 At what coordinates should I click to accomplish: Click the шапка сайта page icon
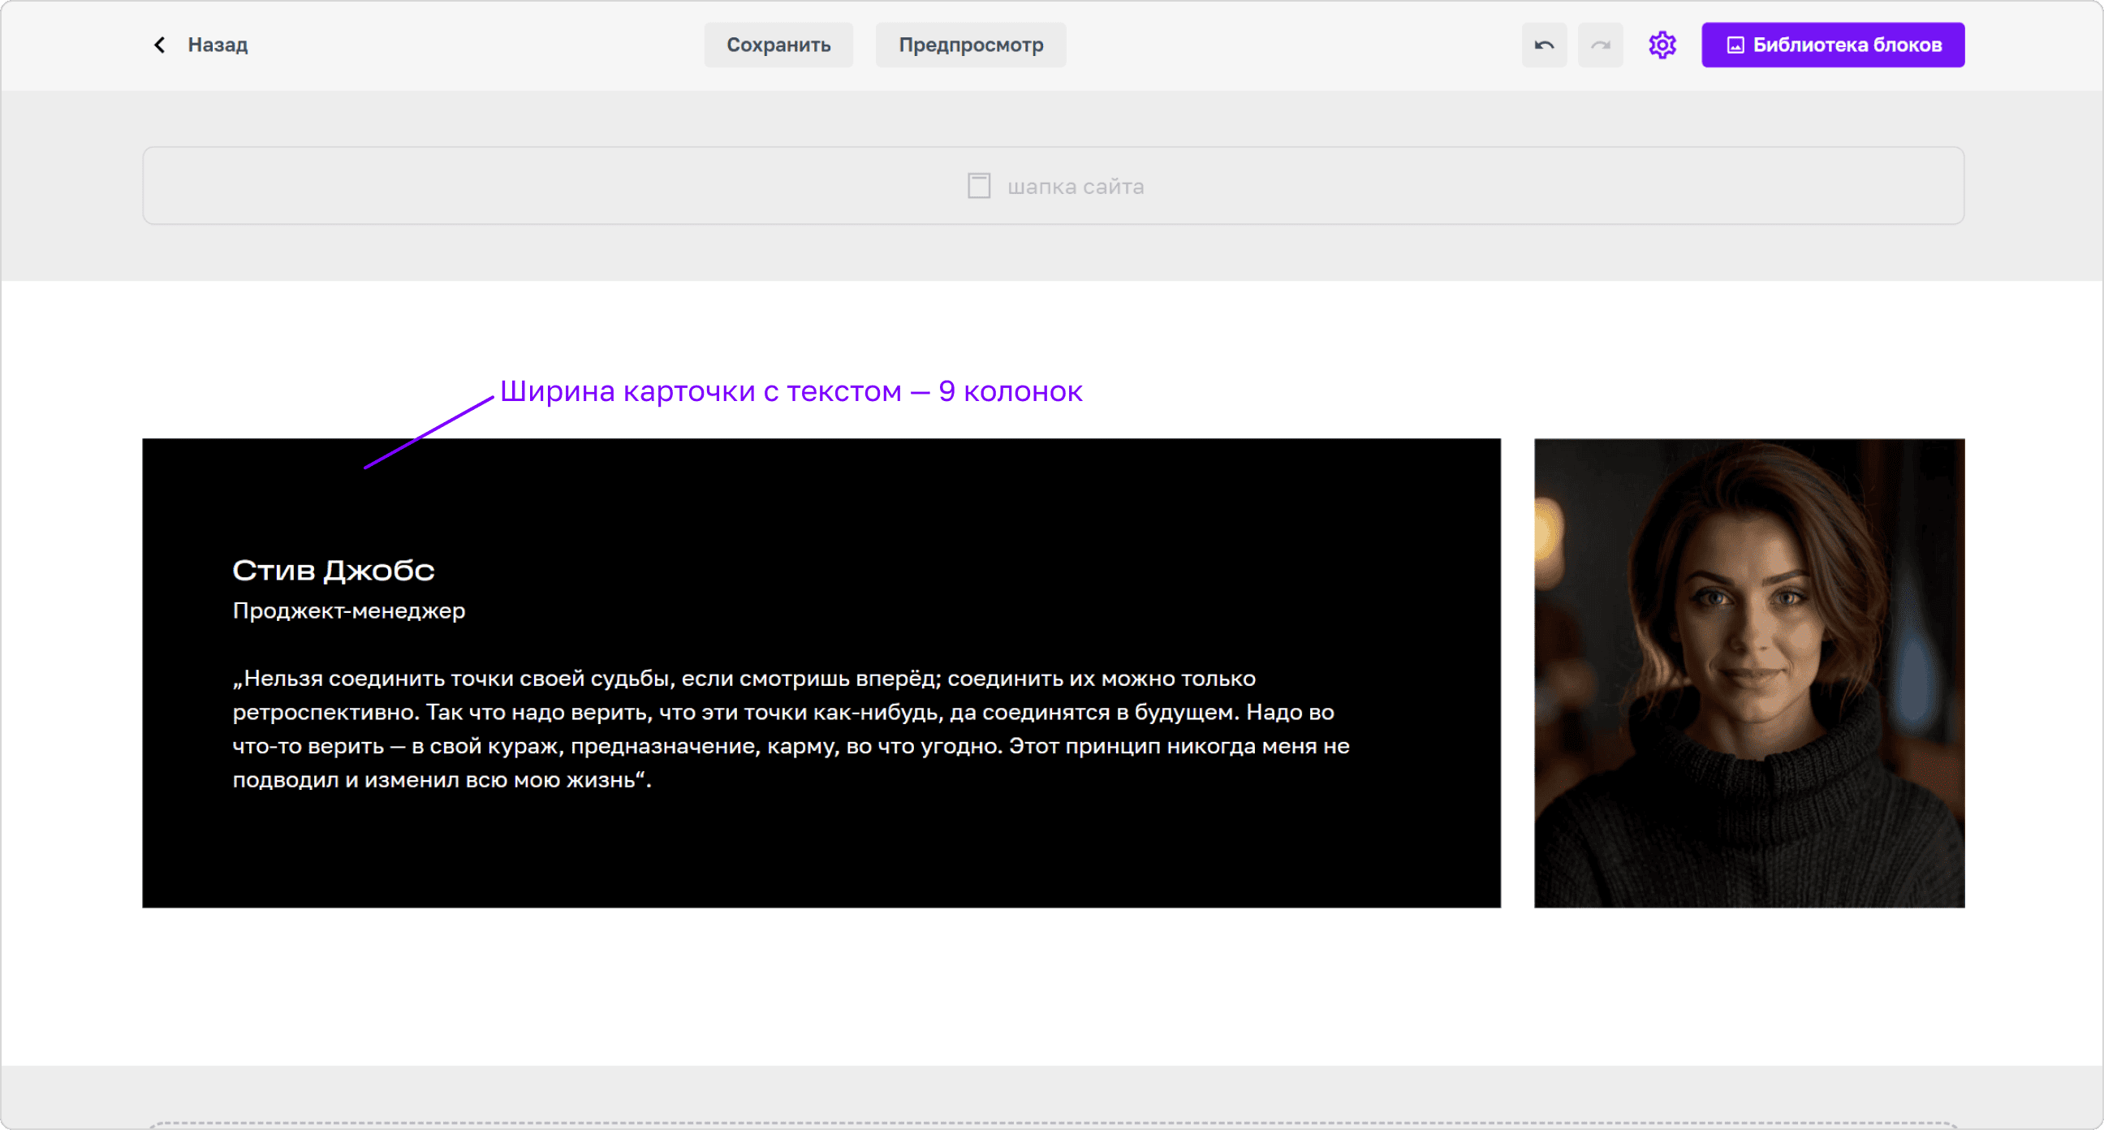coord(978,185)
